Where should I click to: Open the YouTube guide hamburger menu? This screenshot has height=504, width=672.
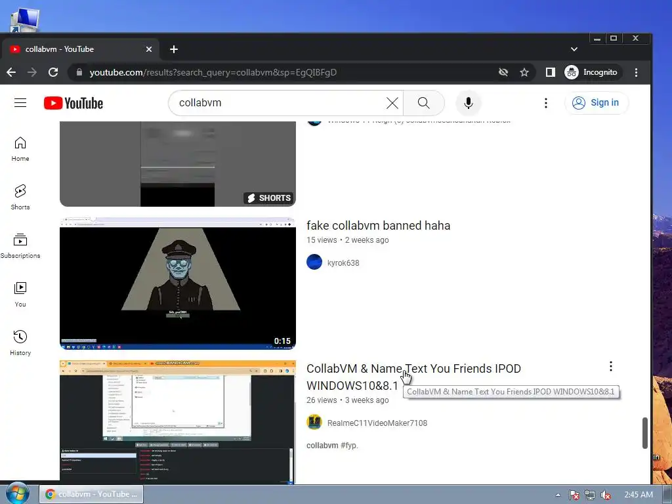click(20, 103)
